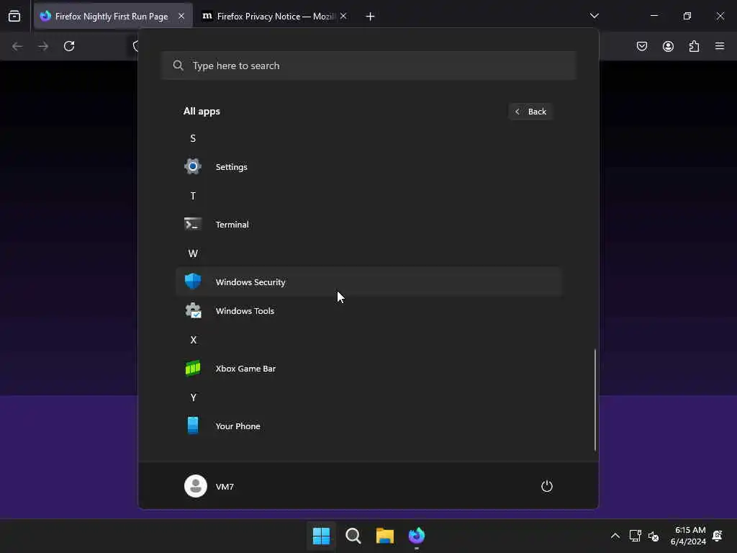Screen dimensions: 737x553
Task: Open notification center bell icon
Action: 718,536
